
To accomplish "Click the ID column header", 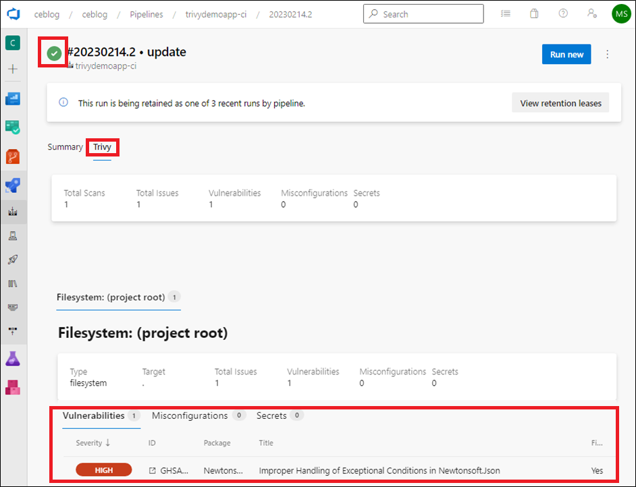I will pos(152,443).
